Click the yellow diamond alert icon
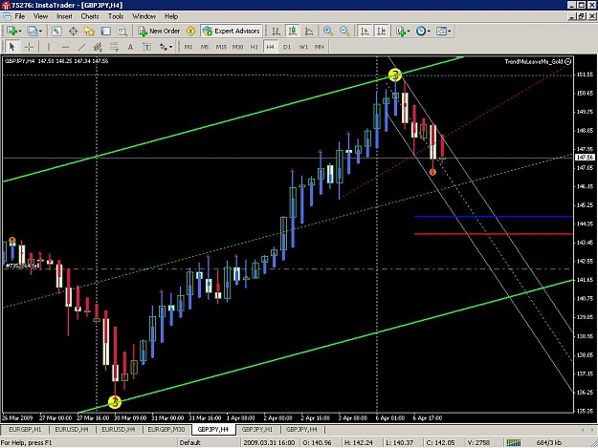 [x=190, y=31]
